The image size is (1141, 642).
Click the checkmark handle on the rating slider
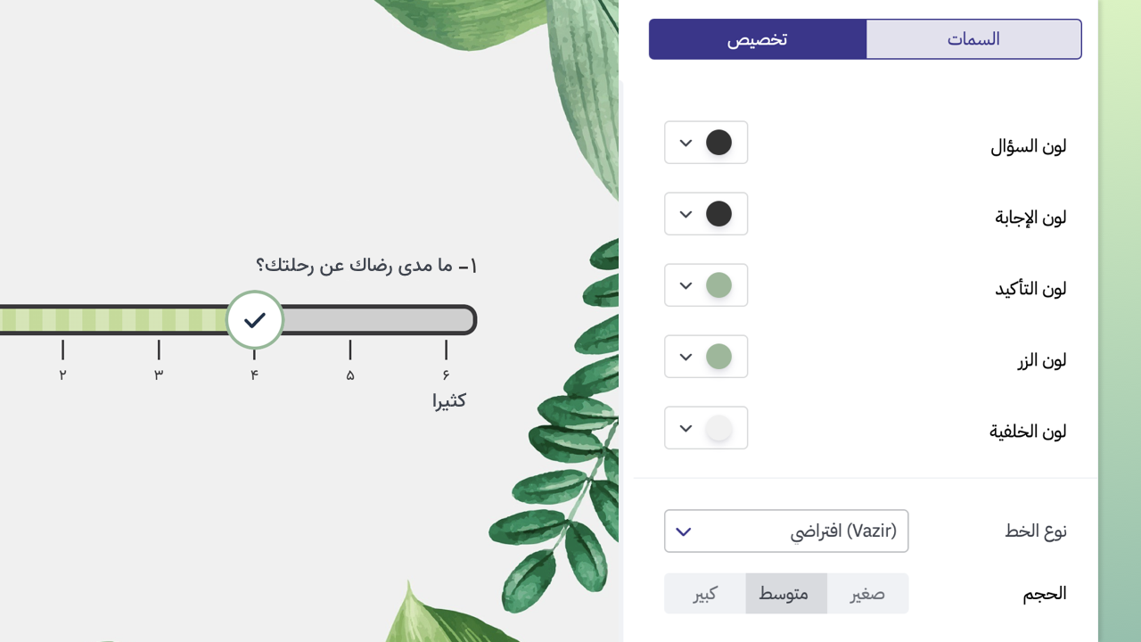pyautogui.click(x=254, y=319)
